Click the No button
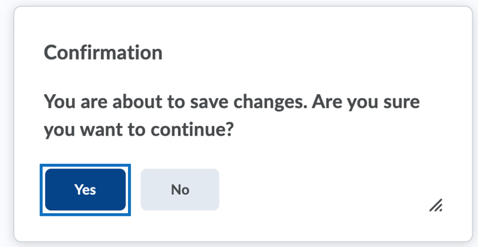Viewport: 478px width, 247px height. [180, 189]
